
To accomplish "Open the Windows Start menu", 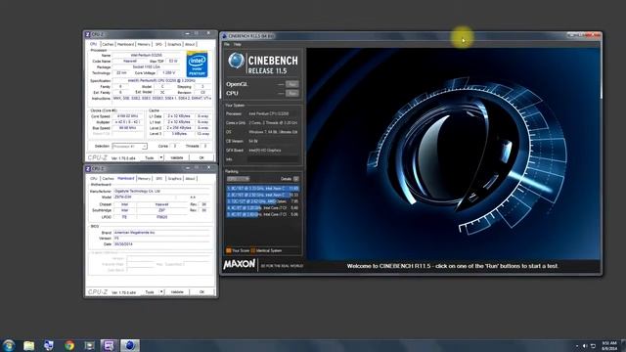I will point(9,345).
